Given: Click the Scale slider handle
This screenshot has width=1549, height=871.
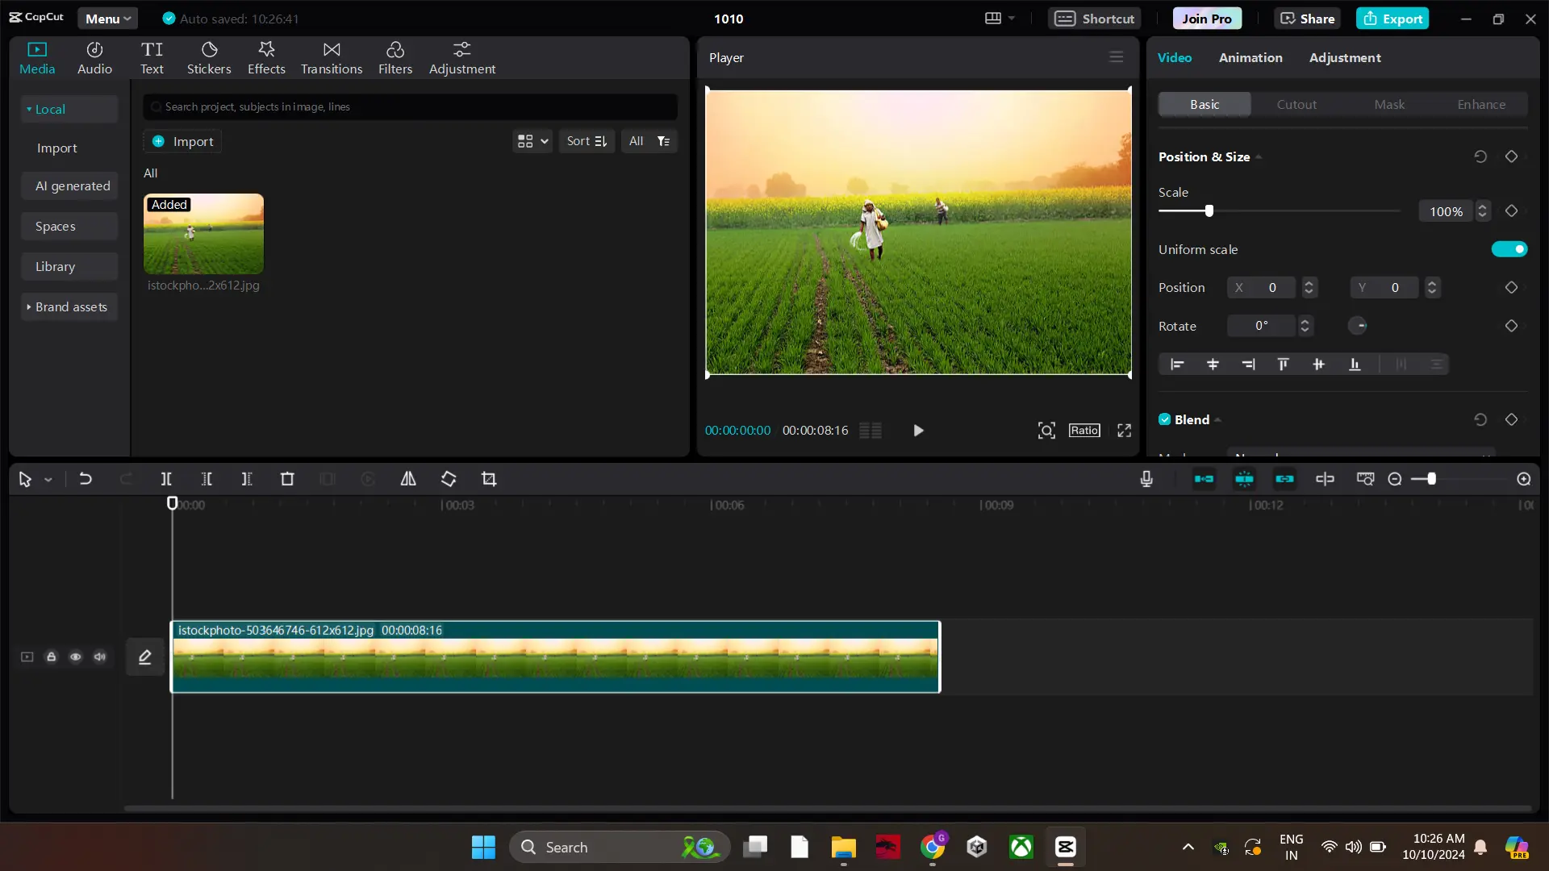Looking at the screenshot, I should 1209,211.
